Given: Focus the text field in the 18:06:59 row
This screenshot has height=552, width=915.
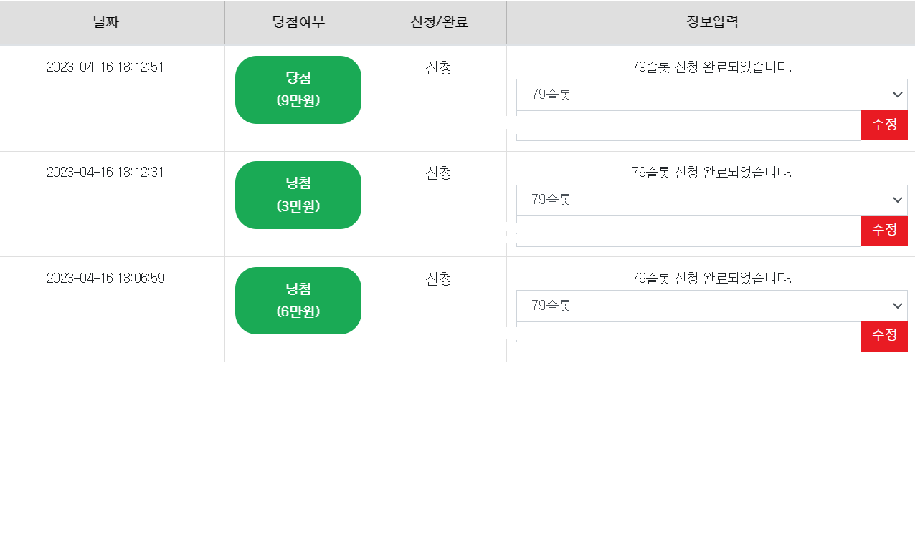Looking at the screenshot, I should pos(688,336).
